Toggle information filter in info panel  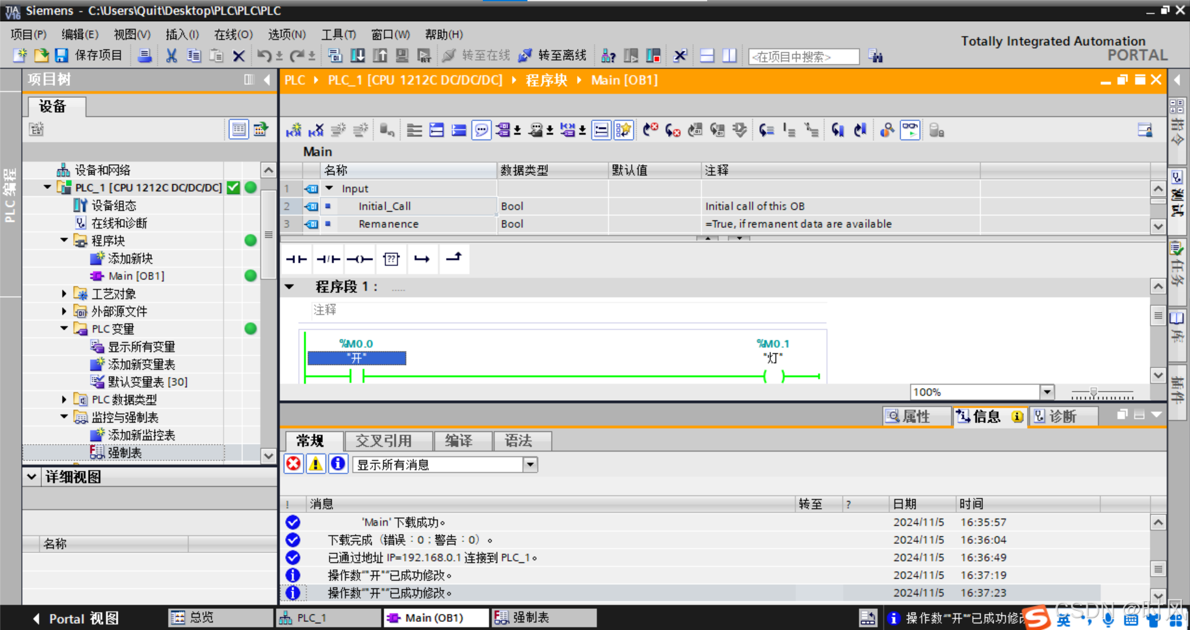click(338, 464)
